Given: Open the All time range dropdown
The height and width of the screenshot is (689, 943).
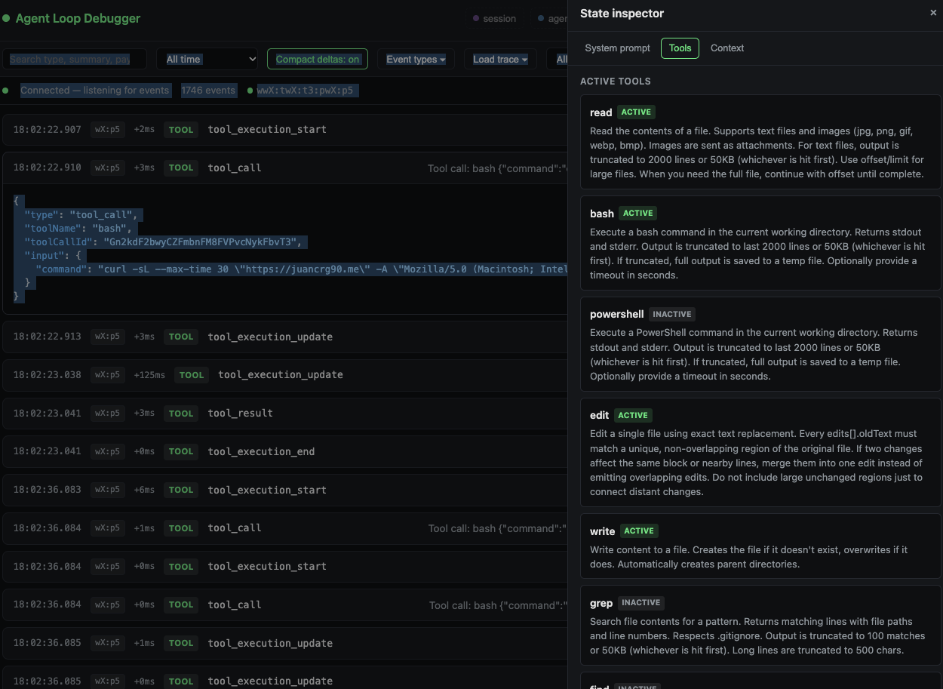Looking at the screenshot, I should [207, 59].
